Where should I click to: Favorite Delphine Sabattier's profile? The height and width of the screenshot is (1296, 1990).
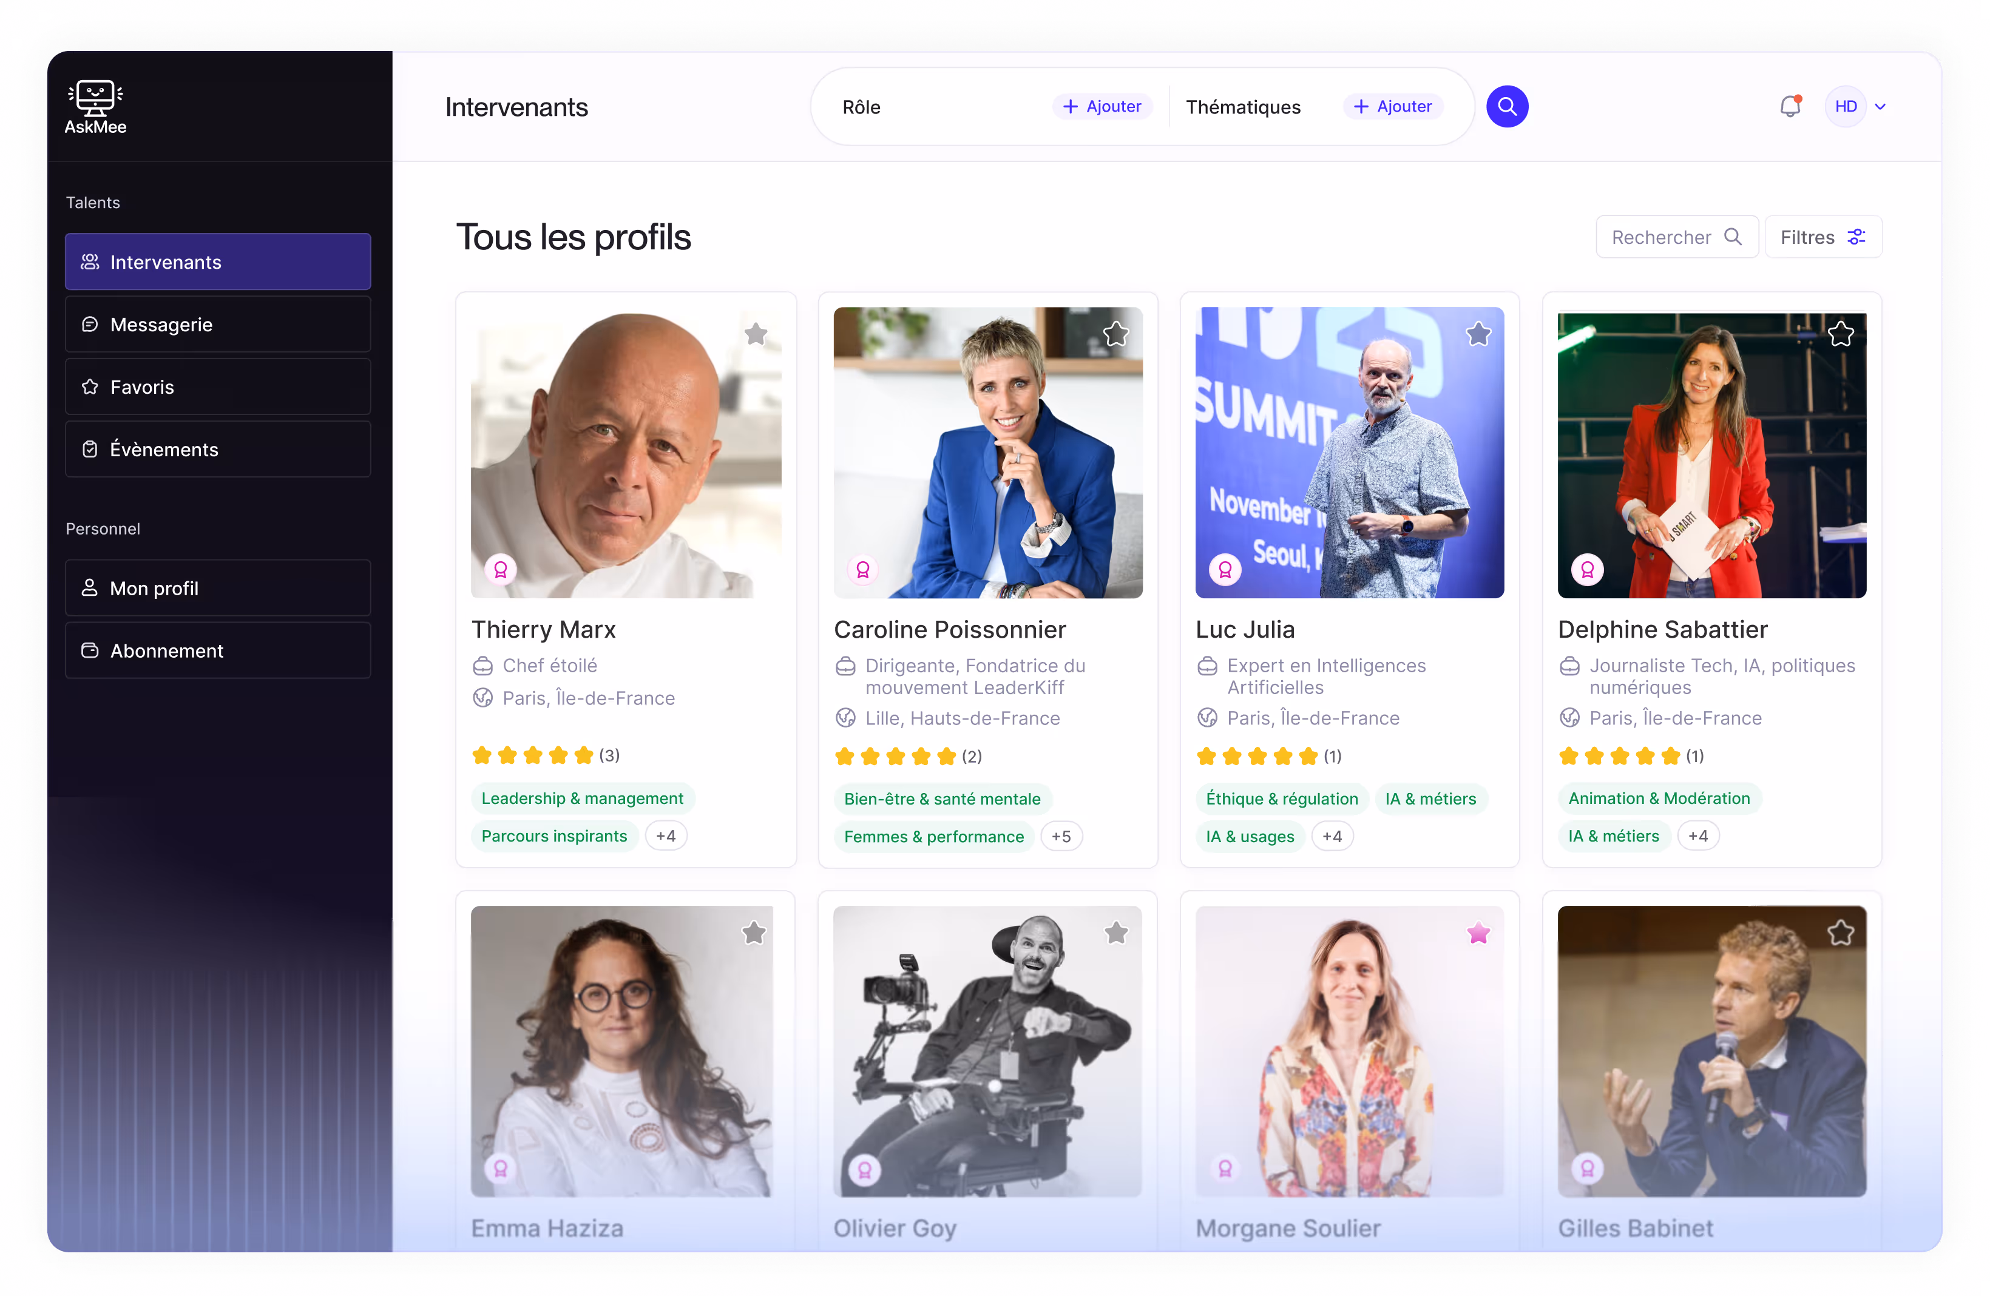click(1840, 334)
